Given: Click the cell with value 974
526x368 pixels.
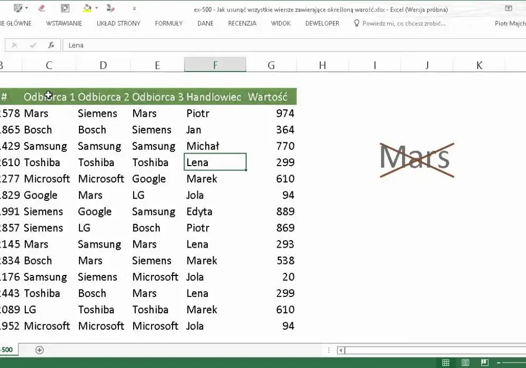Looking at the screenshot, I should [271, 113].
